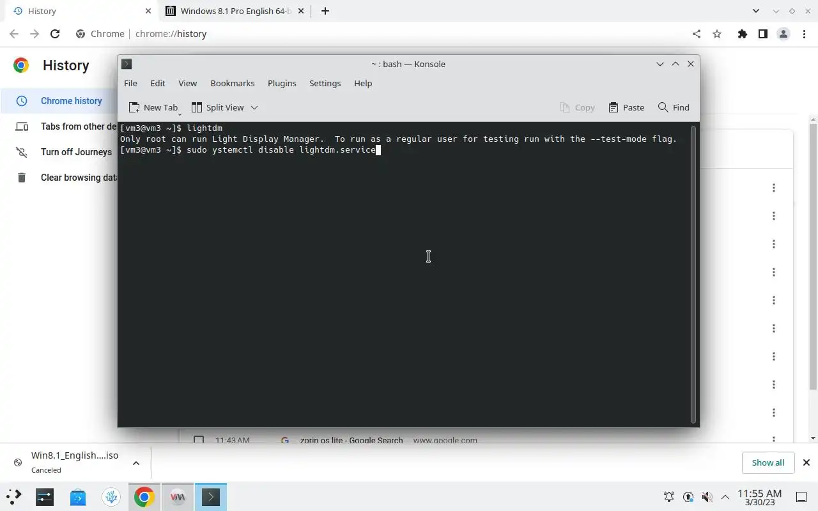
Task: Open the application launcher in the taskbar
Action: click(14, 496)
